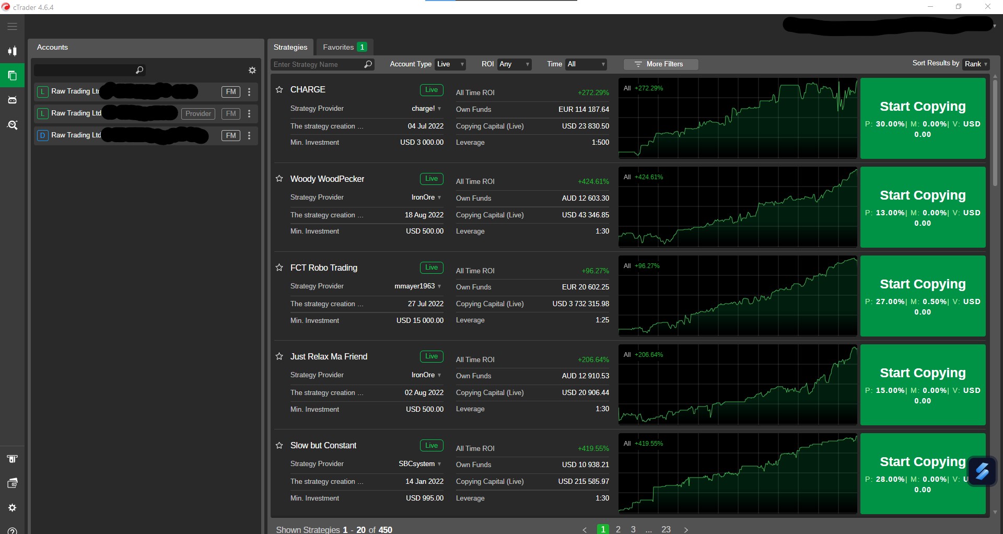Open the Automate robot icon in the sidebar
Screen dimensions: 1003x534
click(x=12, y=100)
